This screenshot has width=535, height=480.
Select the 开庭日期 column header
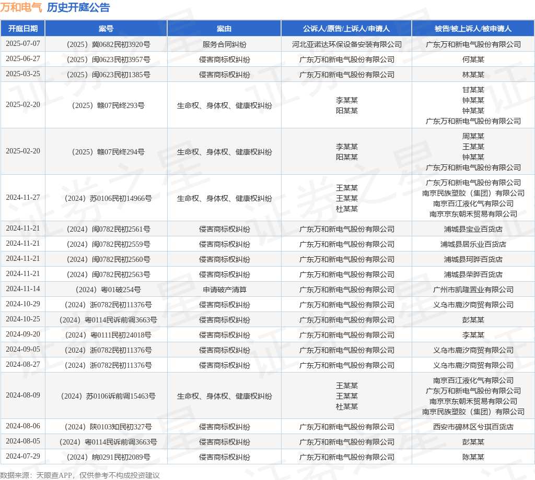click(23, 29)
